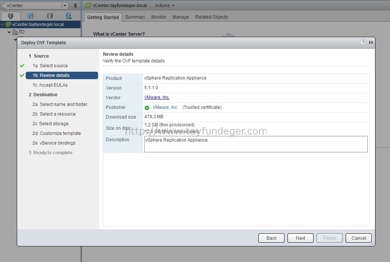Click the 'Deploy OVF Template' dialog title
Image resolution: width=390 pixels, height=262 pixels.
click(44, 43)
